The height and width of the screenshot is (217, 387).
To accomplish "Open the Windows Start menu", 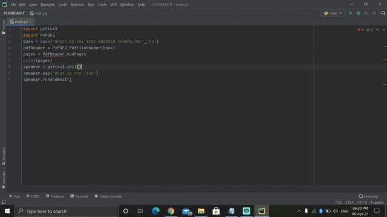I will [x=7, y=211].
